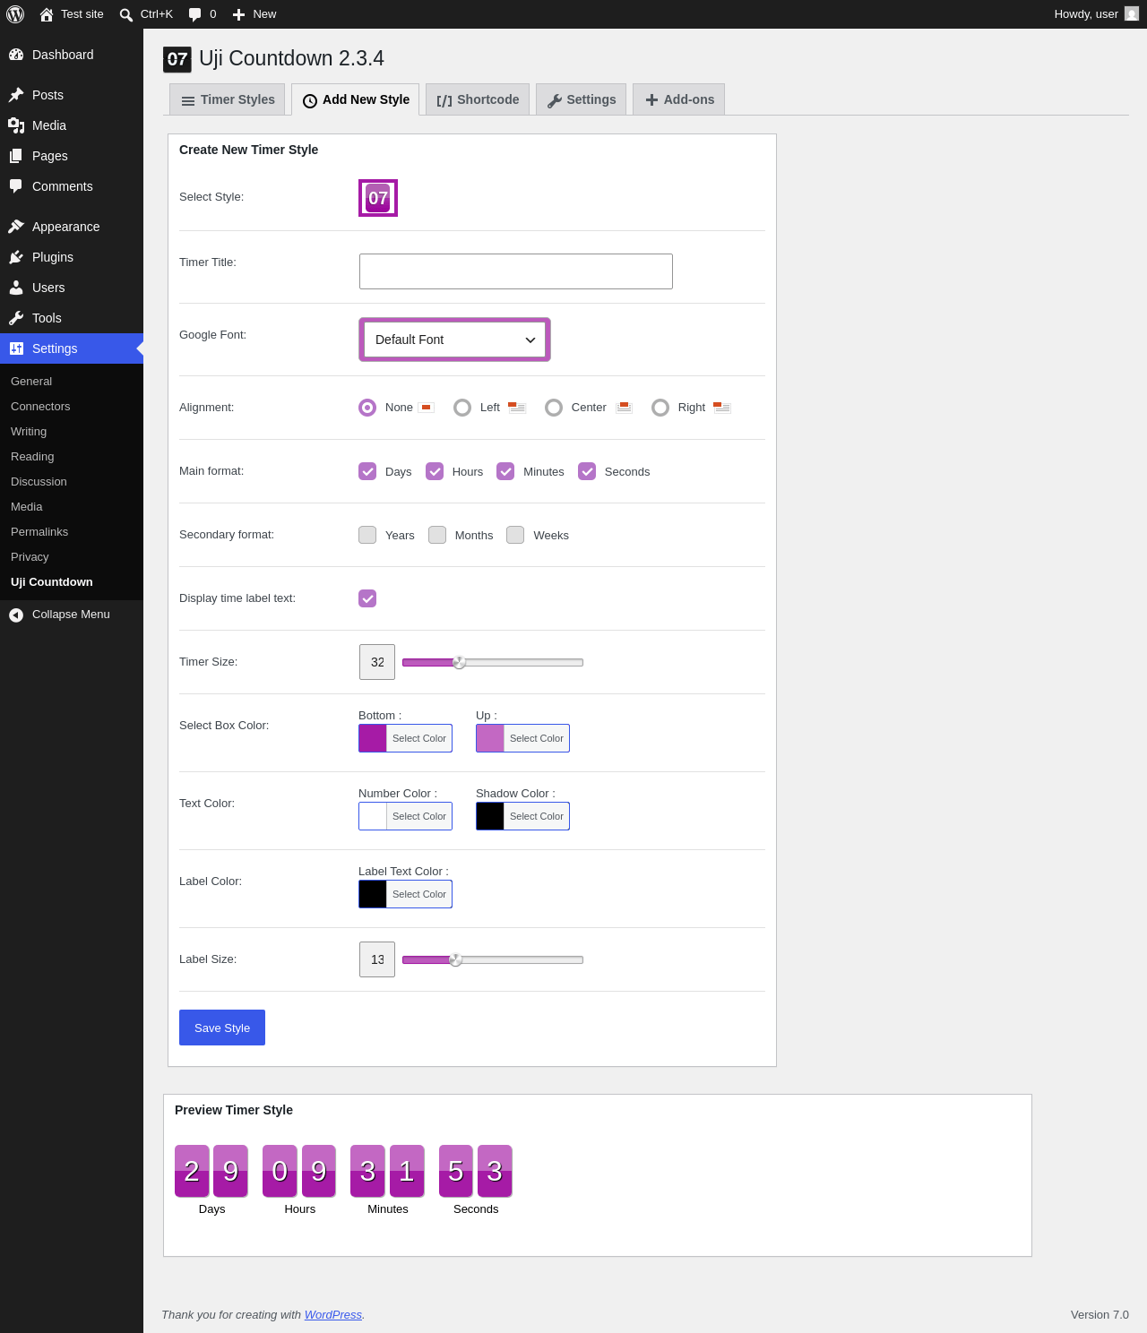Click the Plugins plug icon
Viewport: 1147px width, 1333px height.
click(x=16, y=257)
